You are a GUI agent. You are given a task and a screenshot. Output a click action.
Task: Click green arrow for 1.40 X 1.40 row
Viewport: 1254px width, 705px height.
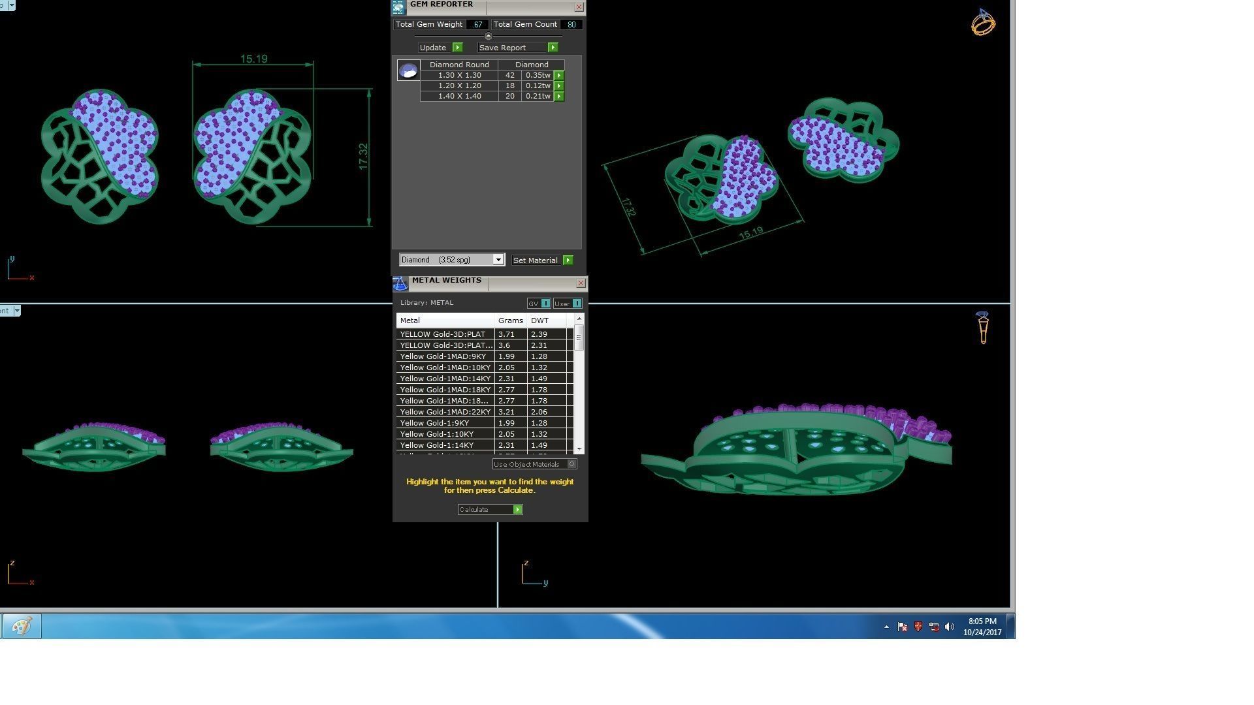pyautogui.click(x=559, y=96)
